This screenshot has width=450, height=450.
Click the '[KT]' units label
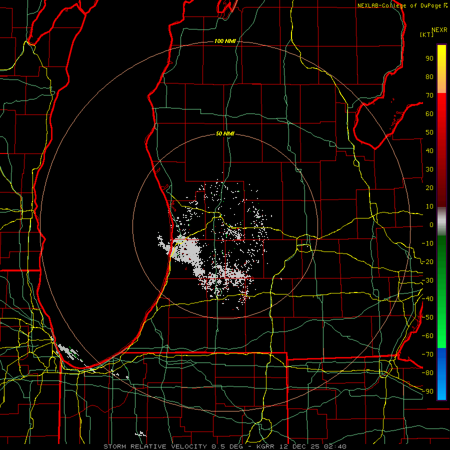427,35
